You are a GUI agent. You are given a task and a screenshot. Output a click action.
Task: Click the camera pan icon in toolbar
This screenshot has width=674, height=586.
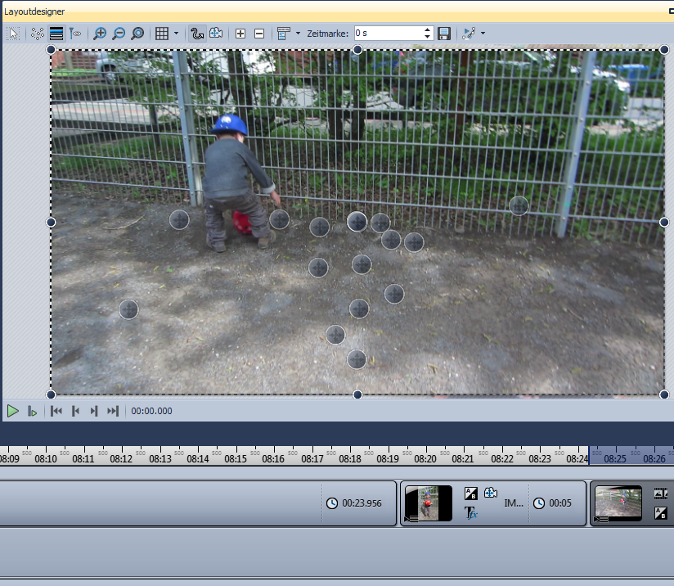coord(216,34)
